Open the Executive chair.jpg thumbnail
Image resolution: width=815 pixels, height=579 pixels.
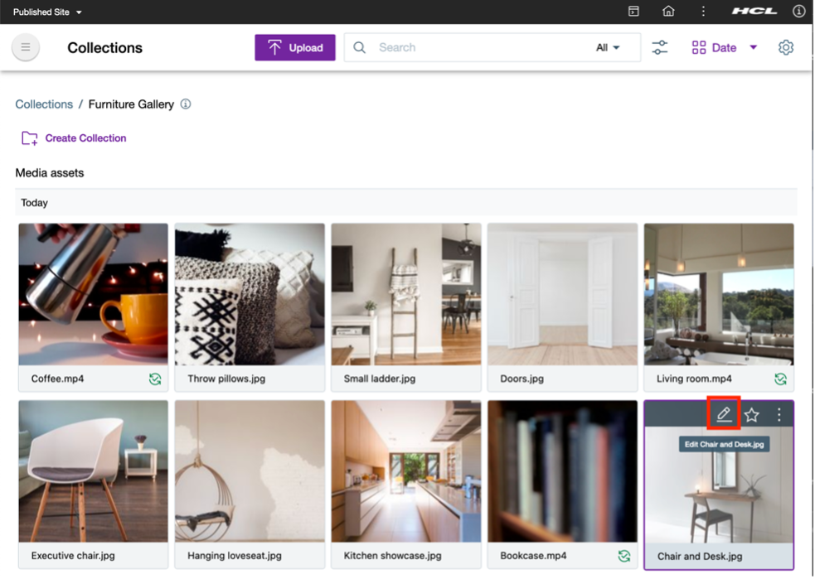pyautogui.click(x=93, y=470)
